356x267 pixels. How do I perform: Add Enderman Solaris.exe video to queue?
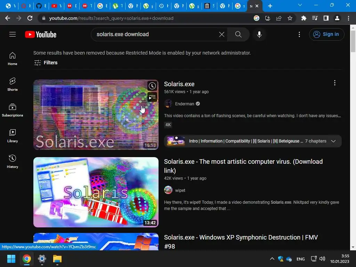pos(152,97)
